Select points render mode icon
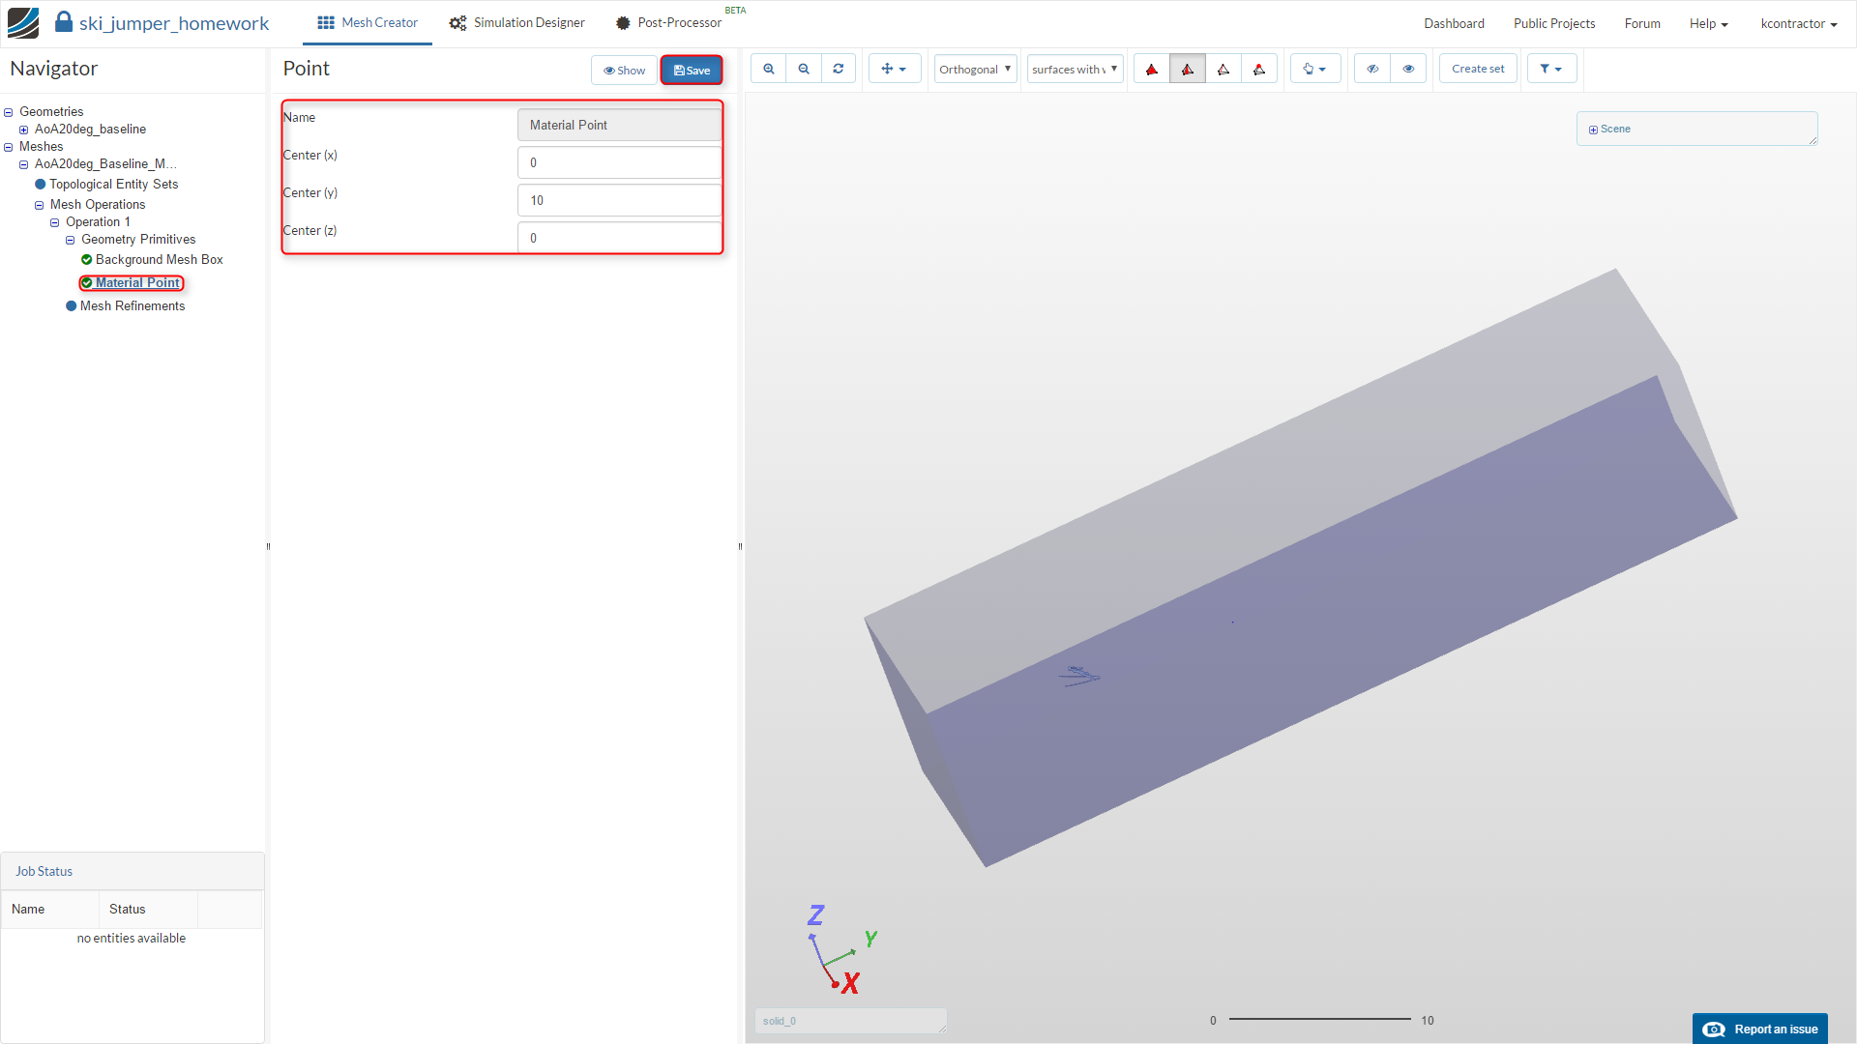 (x=1259, y=69)
